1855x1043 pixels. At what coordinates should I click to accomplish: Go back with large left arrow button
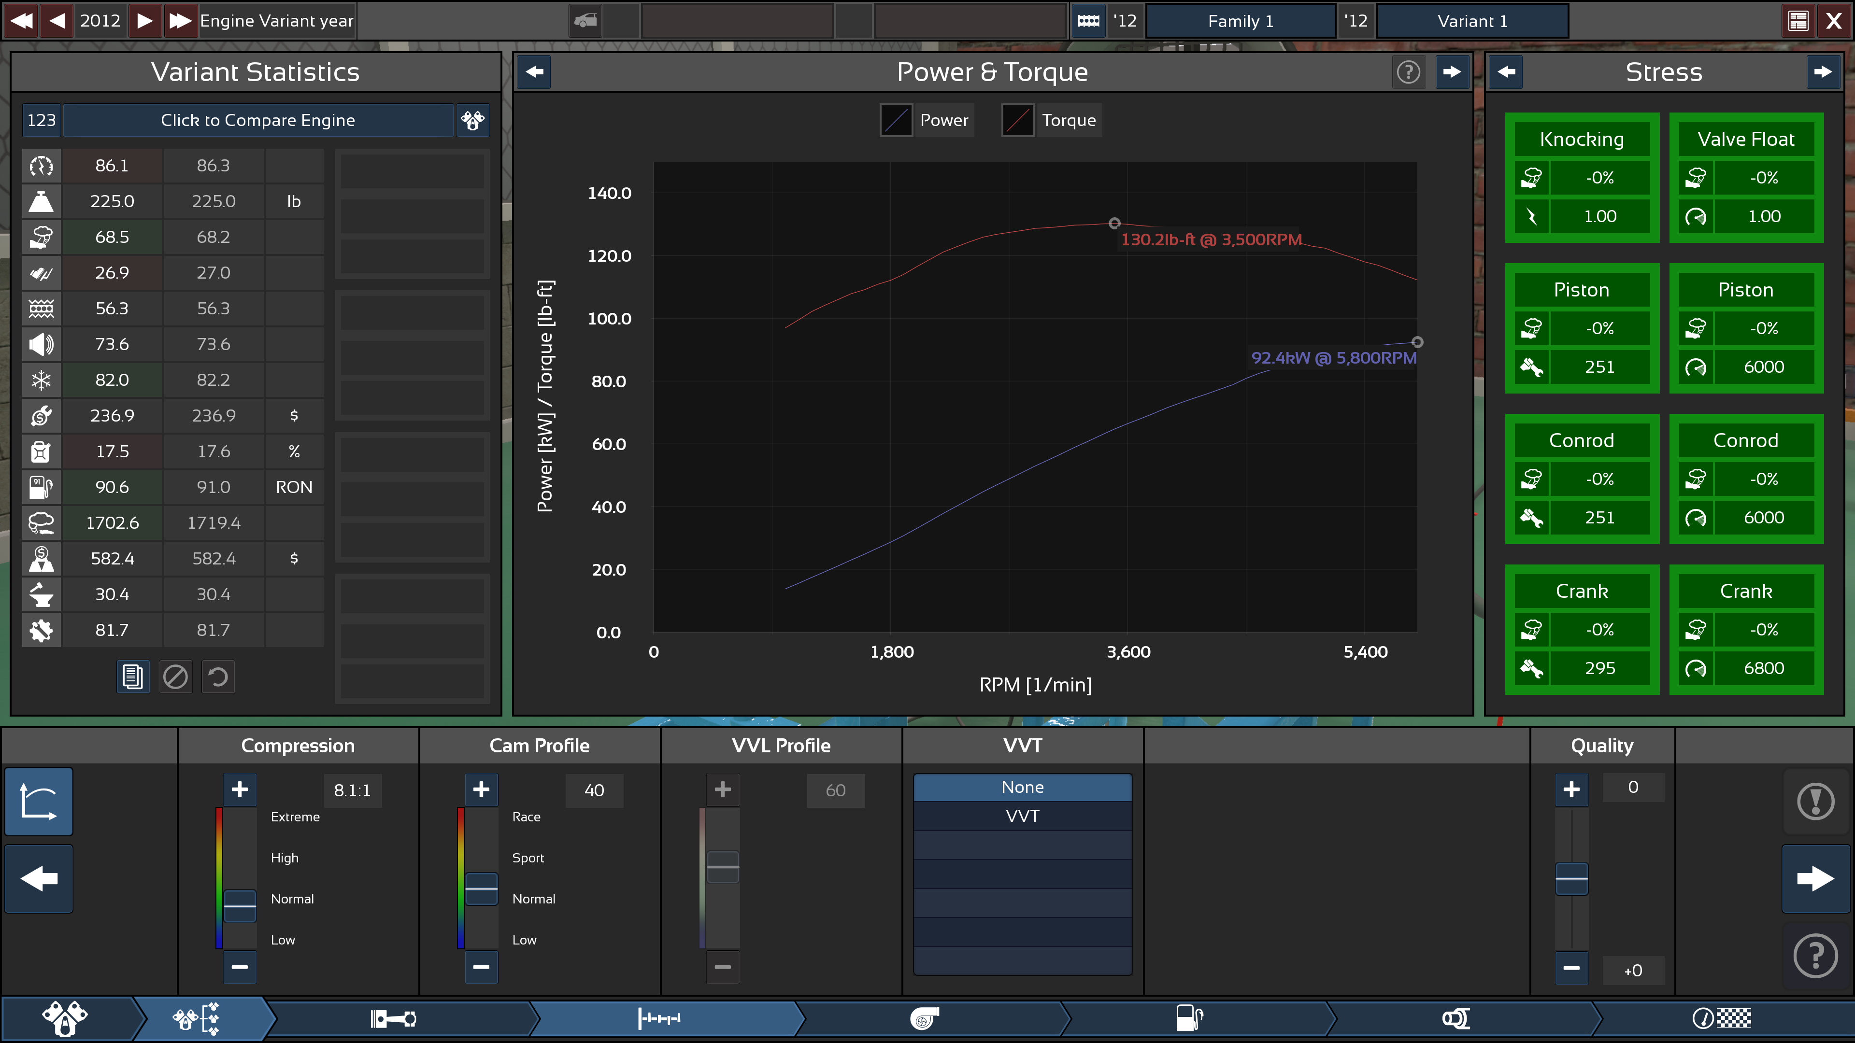click(39, 878)
